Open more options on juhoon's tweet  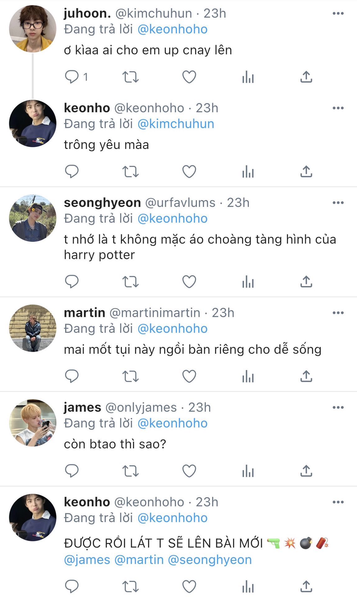coord(338,13)
